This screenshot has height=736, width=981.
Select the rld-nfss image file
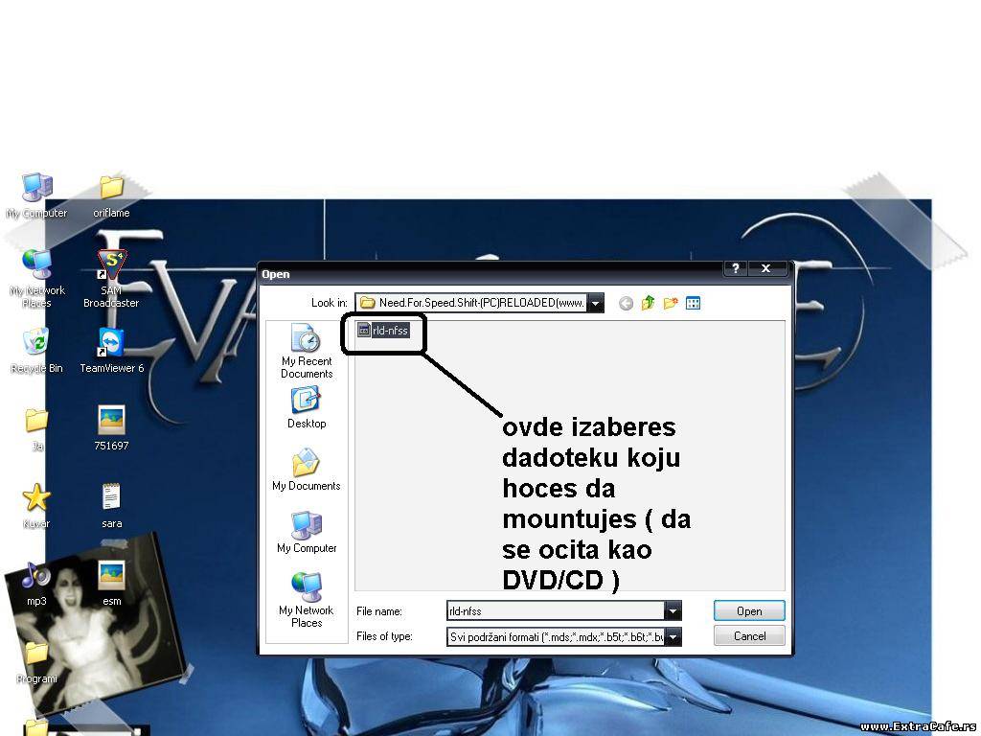(x=383, y=330)
